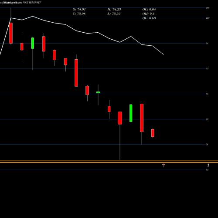This screenshot has width=218, height=218.
Task: Click the 'OH: 0.3' readout
Action: coord(148,14)
